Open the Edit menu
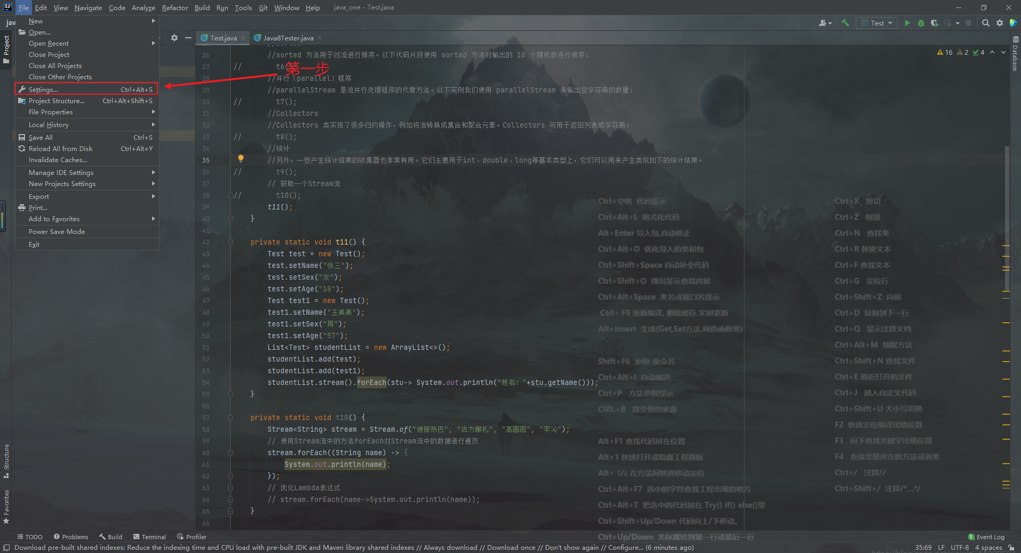Screen dimensions: 1021x553 point(41,7)
